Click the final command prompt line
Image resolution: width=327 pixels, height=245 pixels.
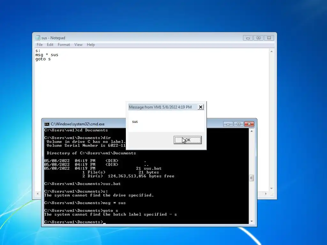75,222
